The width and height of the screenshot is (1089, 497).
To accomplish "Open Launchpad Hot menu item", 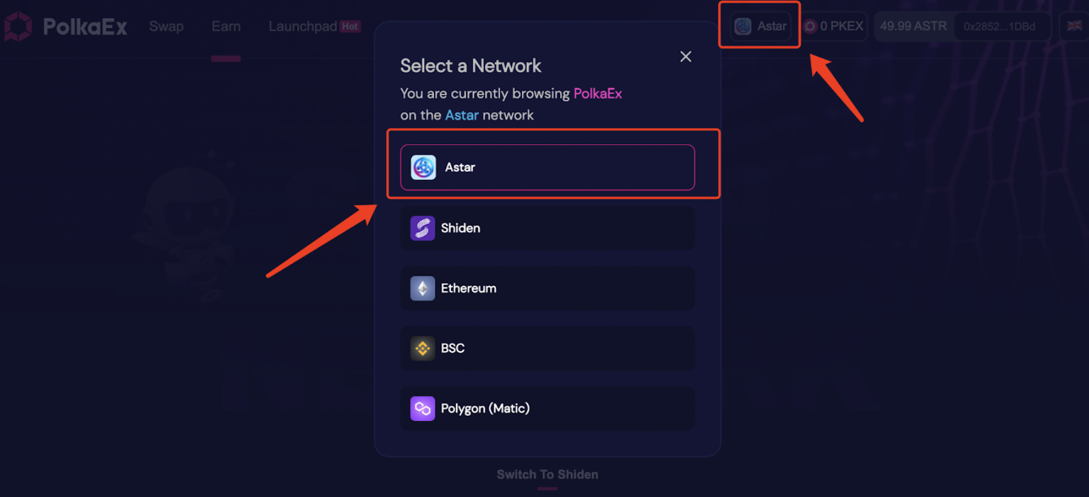I will [314, 27].
